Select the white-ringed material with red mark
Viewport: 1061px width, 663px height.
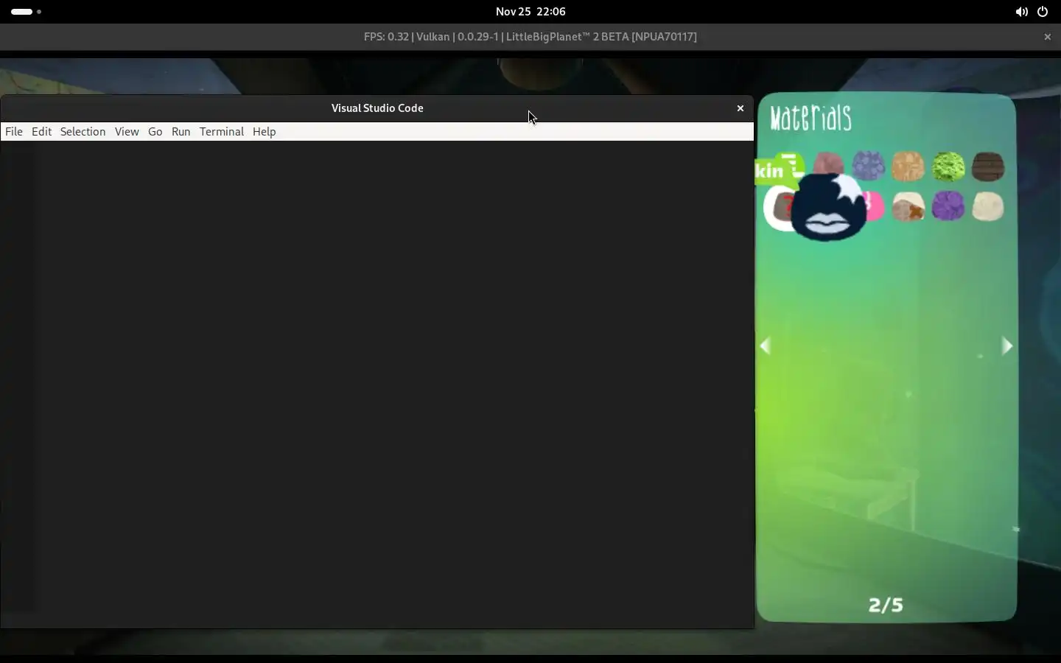coord(778,208)
